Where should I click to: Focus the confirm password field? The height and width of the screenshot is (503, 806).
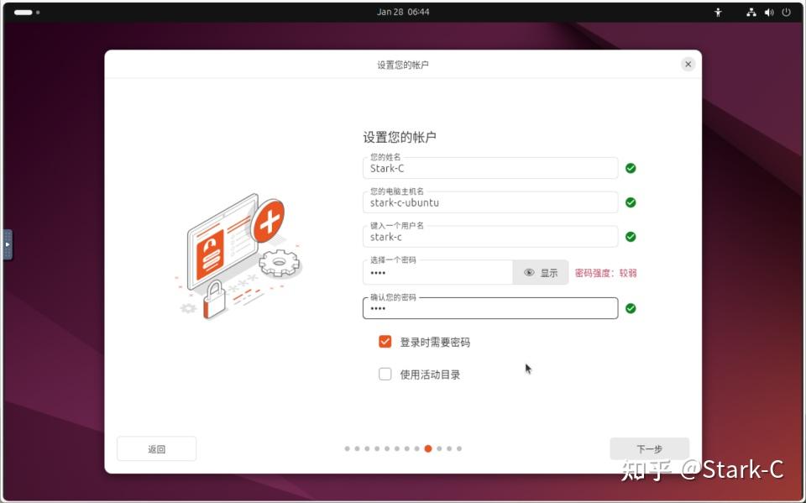[x=490, y=308]
